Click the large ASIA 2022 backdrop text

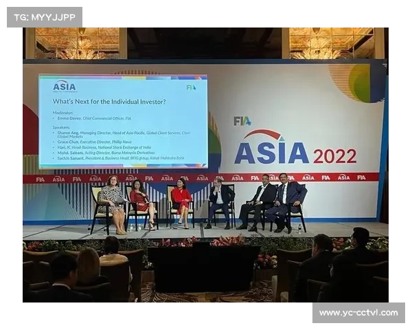(295, 151)
